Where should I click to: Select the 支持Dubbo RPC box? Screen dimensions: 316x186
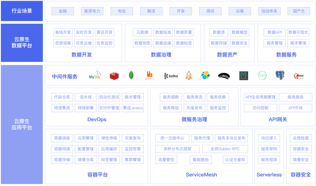click(225, 149)
